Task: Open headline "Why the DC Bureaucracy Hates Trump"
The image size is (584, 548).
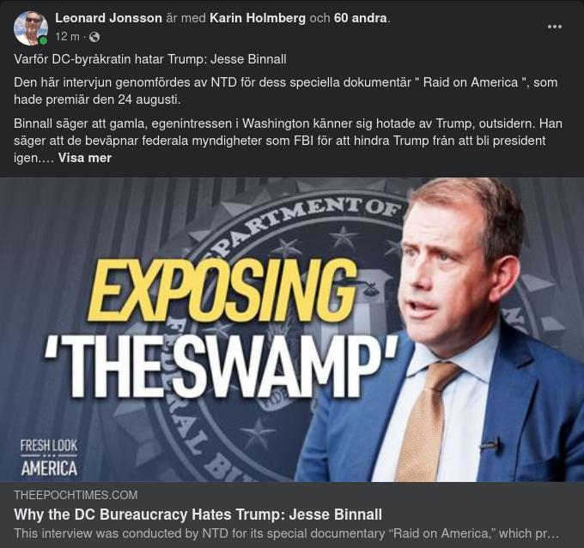Action: [x=198, y=515]
